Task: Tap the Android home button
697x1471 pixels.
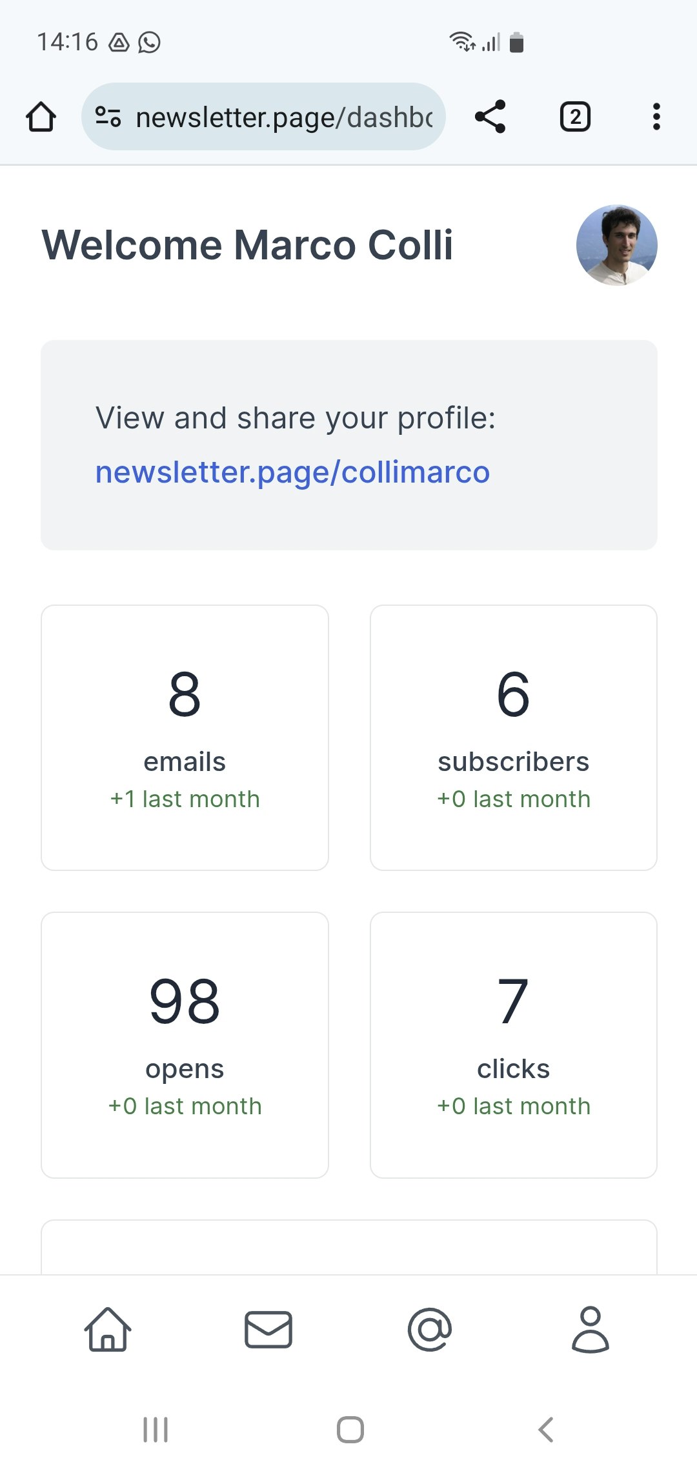Action: click(350, 1430)
